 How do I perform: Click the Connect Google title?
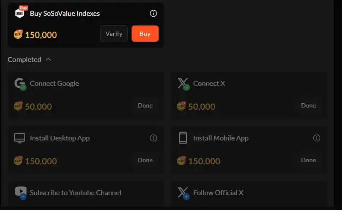pyautogui.click(x=54, y=83)
